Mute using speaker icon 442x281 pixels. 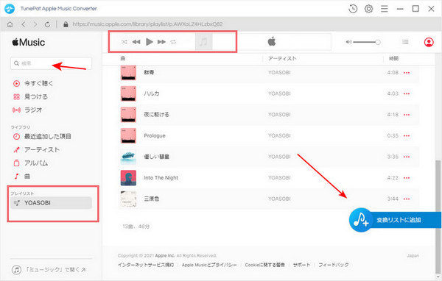[x=348, y=42]
